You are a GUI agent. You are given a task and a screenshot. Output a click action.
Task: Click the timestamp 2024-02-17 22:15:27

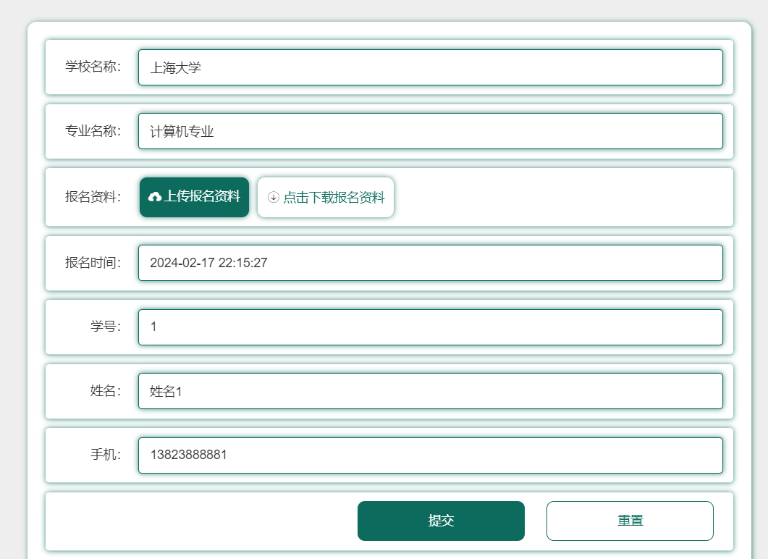coord(211,263)
